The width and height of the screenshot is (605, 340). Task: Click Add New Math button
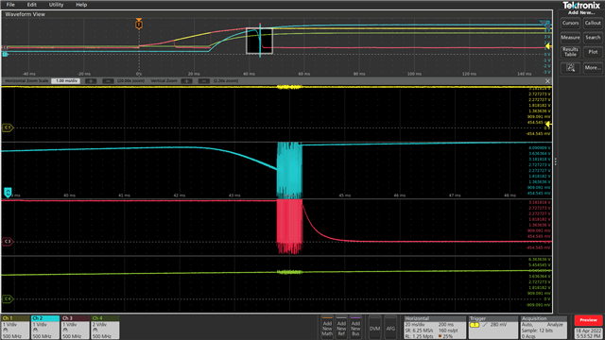click(327, 328)
